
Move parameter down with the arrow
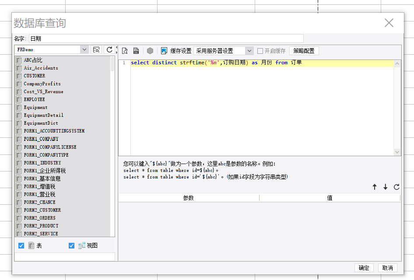click(x=386, y=187)
